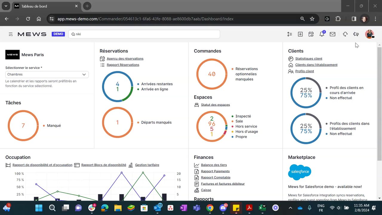382x215 pixels.
Task: Open Excel from the taskbar
Action: [x=262, y=208]
